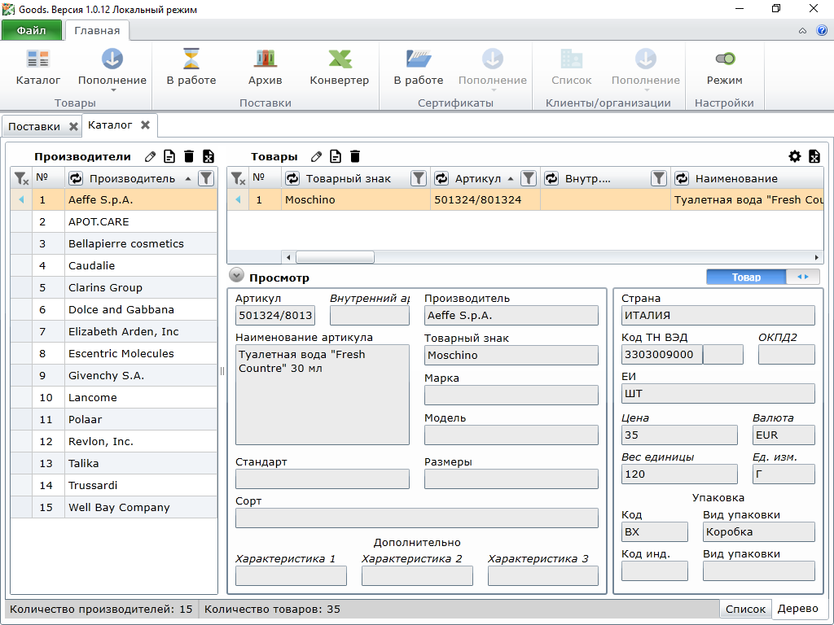Click the refresh icon beside Внутр. column

551,178
